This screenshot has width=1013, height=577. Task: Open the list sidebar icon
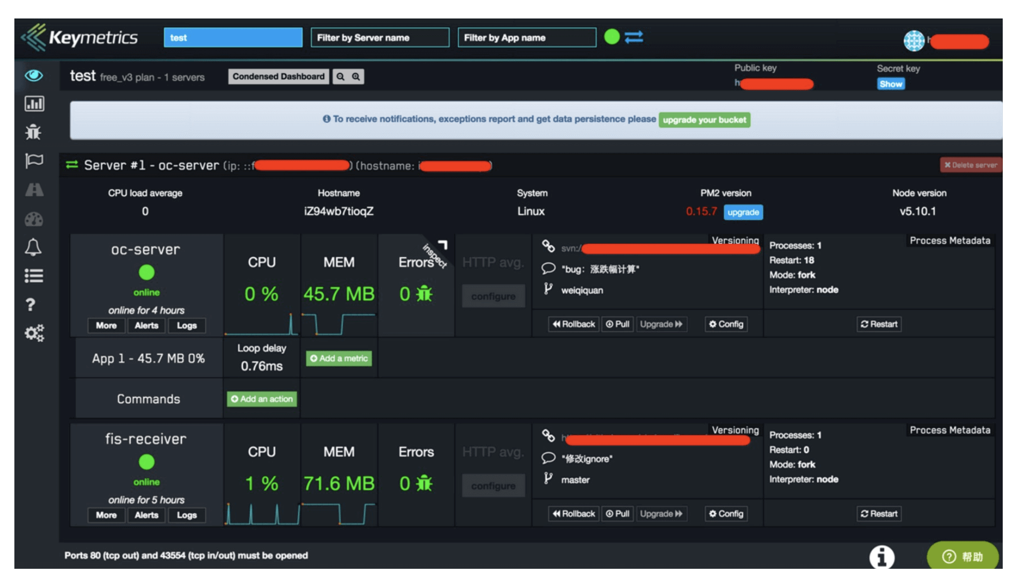[34, 276]
